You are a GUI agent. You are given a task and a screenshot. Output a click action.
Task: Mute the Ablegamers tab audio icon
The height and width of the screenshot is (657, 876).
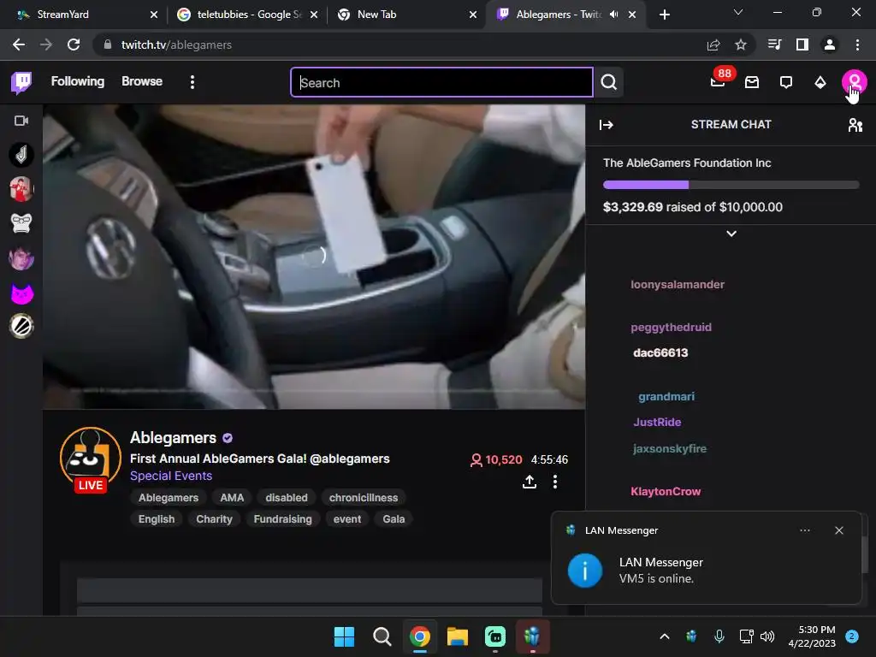coord(614,15)
